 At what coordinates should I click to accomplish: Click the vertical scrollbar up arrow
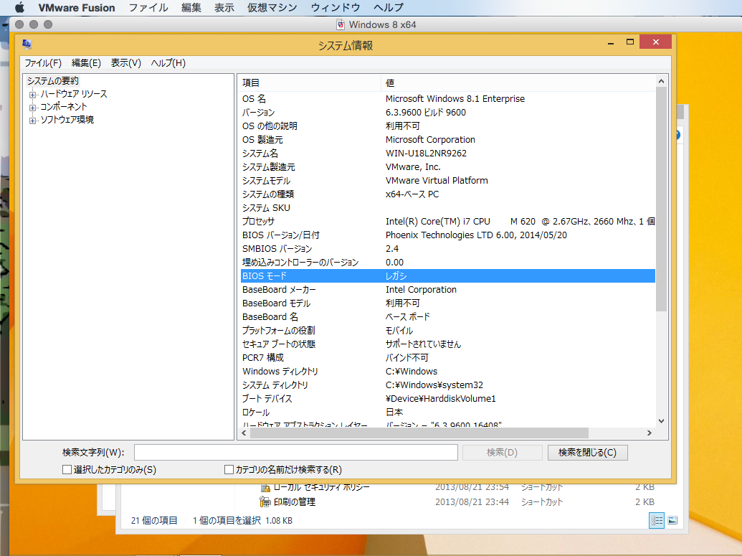pyautogui.click(x=662, y=81)
